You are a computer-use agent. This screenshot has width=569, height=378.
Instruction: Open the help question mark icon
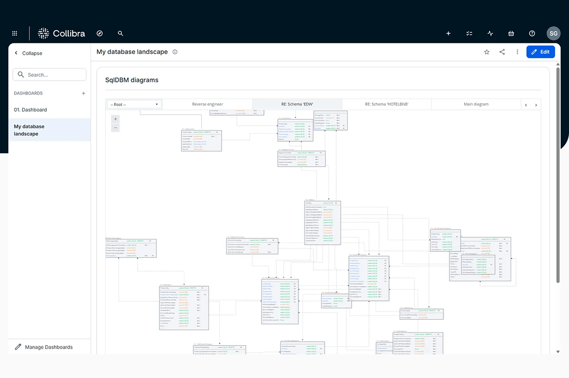pos(532,33)
